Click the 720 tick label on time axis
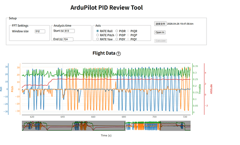 185,117
